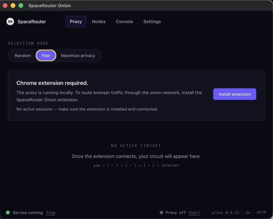Click the "HTTP" status bar entry
Viewport: 273px width, 219px height.
pos(261,212)
